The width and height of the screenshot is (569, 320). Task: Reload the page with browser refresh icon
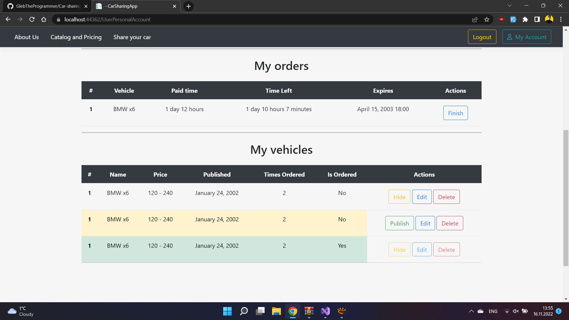point(32,20)
